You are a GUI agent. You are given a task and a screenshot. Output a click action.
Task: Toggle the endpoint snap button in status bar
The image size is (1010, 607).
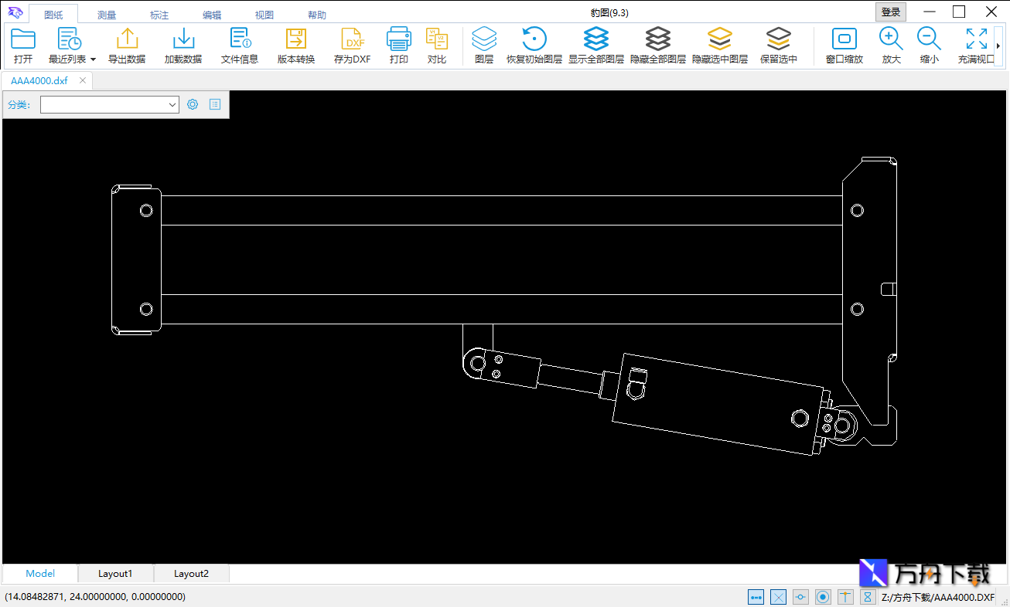pyautogui.click(x=756, y=597)
